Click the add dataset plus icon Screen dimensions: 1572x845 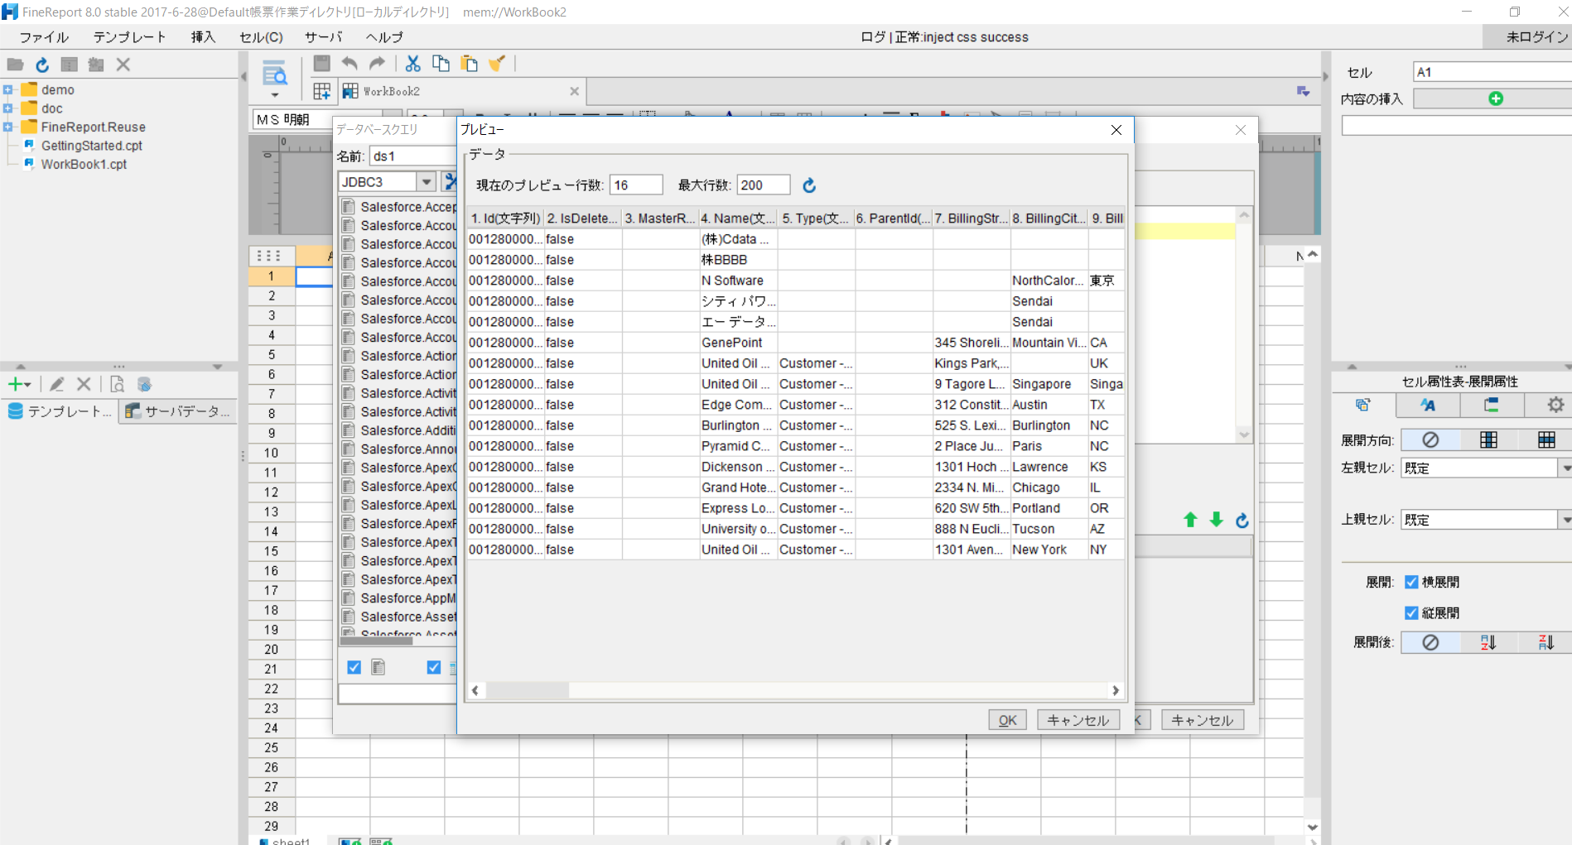point(15,384)
